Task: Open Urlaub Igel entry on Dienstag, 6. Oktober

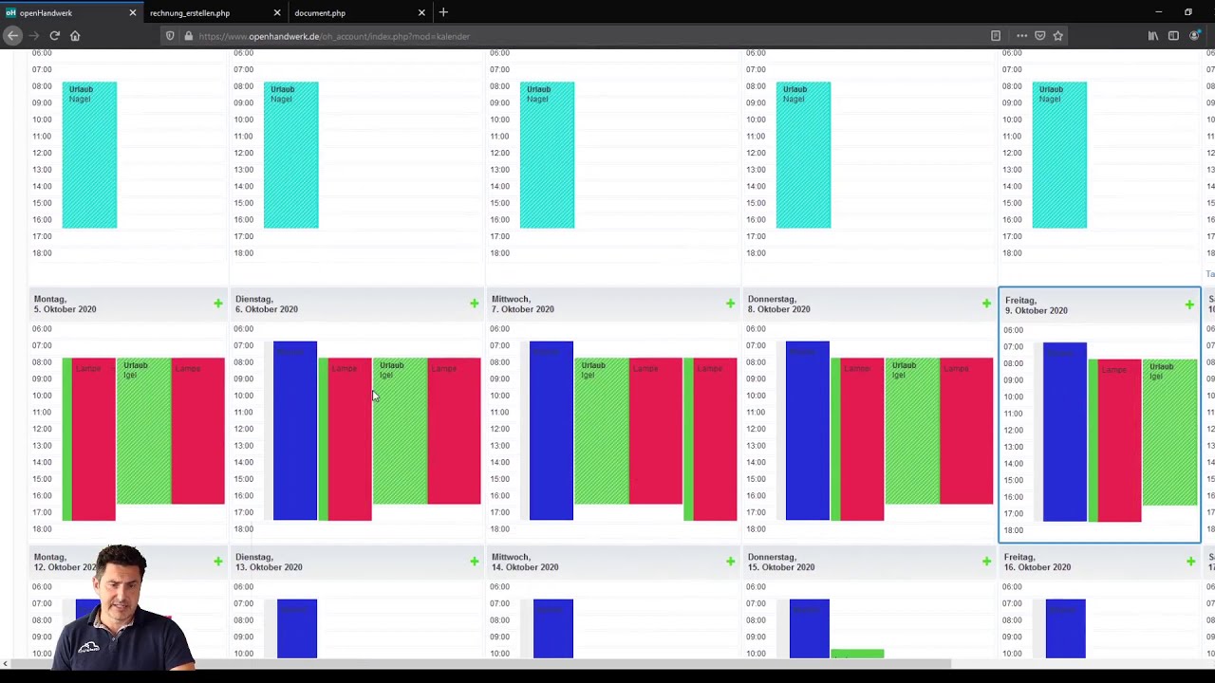Action: coord(400,432)
